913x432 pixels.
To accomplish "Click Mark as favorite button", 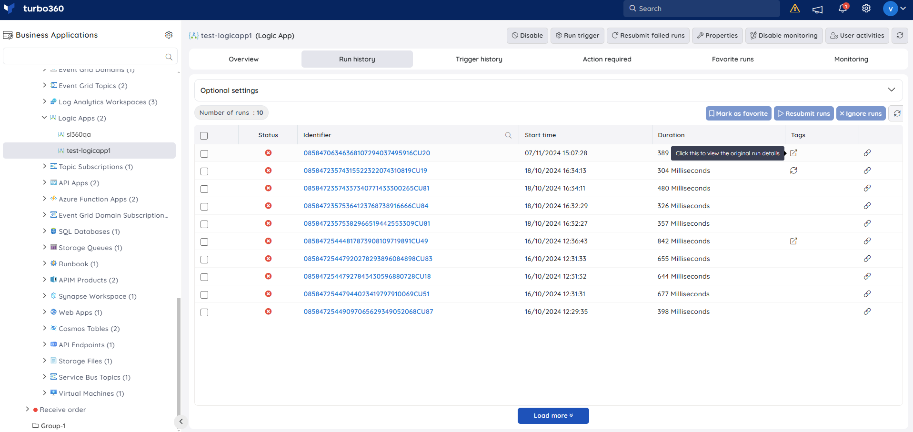I will tap(738, 113).
